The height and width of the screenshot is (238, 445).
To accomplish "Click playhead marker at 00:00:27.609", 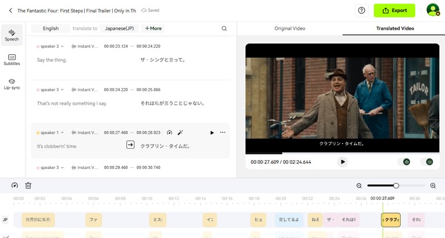I will [x=382, y=198].
